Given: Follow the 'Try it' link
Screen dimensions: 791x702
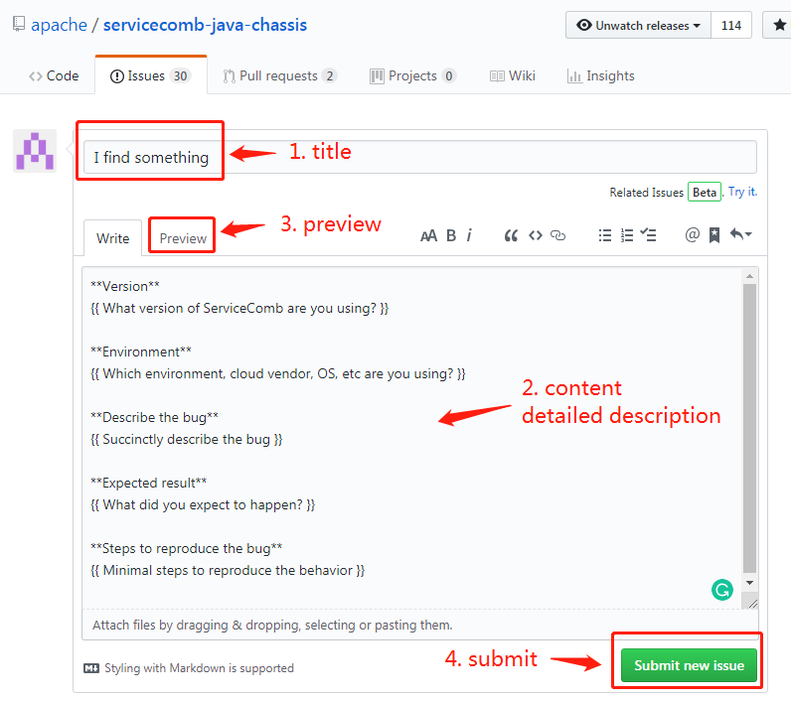Looking at the screenshot, I should click(742, 192).
